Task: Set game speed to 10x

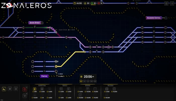Action: point(92,81)
